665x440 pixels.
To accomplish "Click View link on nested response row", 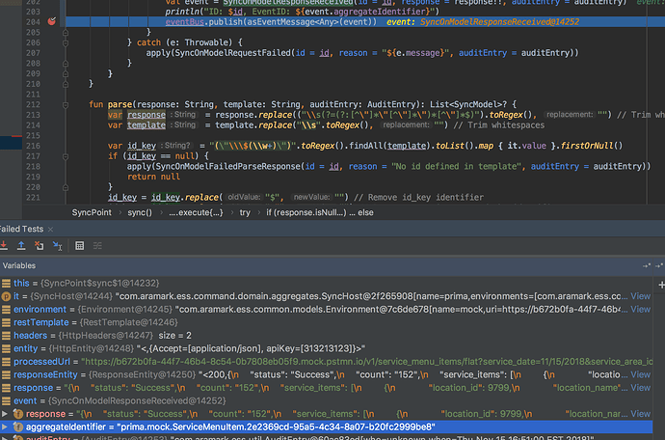I will [x=640, y=414].
